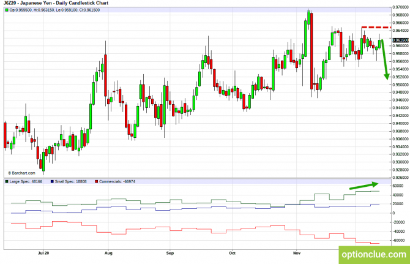Click the 0.970000 price axis label

pyautogui.click(x=401, y=7)
